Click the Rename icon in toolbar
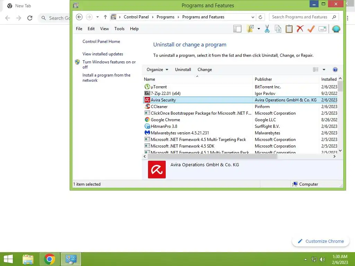The height and width of the screenshot is (266, 355). [x=322, y=29]
